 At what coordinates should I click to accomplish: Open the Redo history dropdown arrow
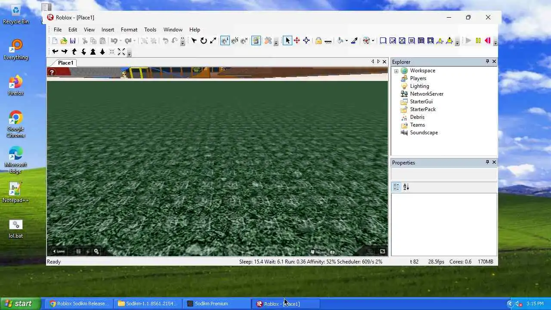click(x=134, y=41)
